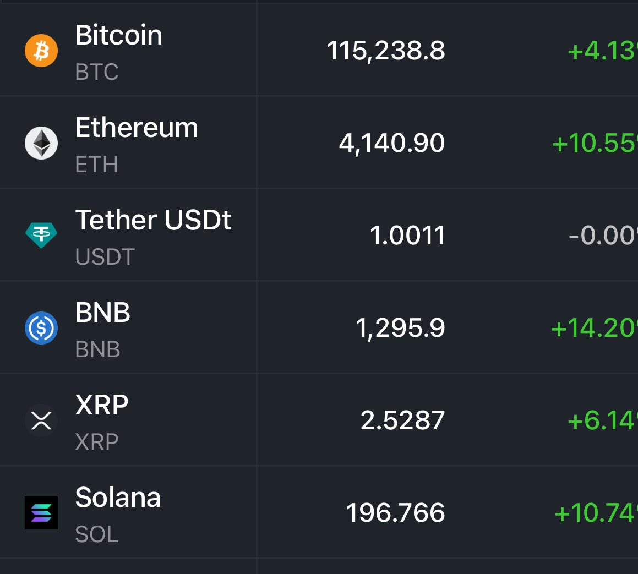The image size is (638, 574).
Task: Select the Solana coin name
Action: [x=118, y=498]
